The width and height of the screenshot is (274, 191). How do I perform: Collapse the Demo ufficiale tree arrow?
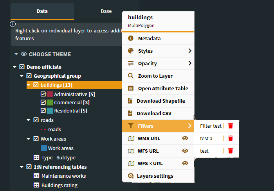(x=15, y=67)
